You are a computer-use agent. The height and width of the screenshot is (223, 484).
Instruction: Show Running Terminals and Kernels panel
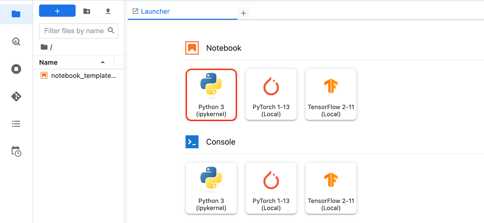[x=16, y=69]
